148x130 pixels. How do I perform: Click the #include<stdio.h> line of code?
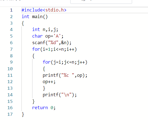pos(44,10)
